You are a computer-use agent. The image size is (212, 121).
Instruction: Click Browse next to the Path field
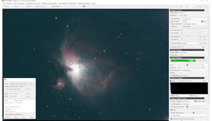(x=31, y=83)
